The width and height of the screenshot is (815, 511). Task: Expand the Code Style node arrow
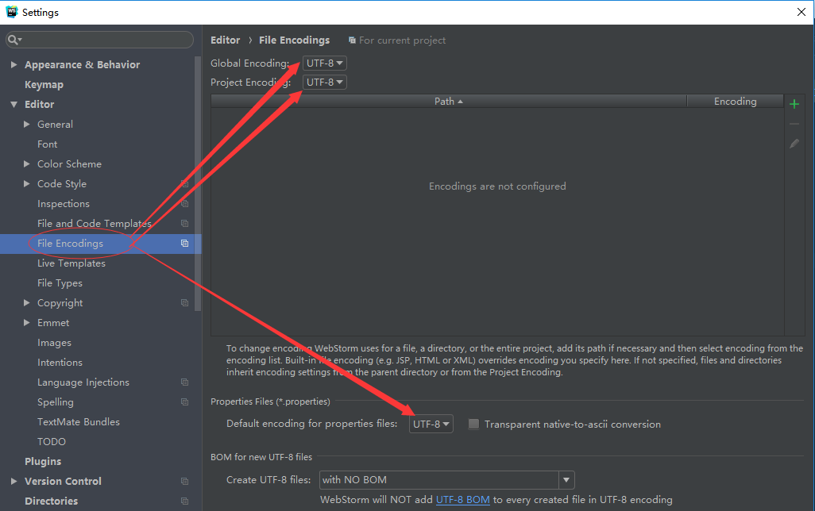click(x=26, y=184)
